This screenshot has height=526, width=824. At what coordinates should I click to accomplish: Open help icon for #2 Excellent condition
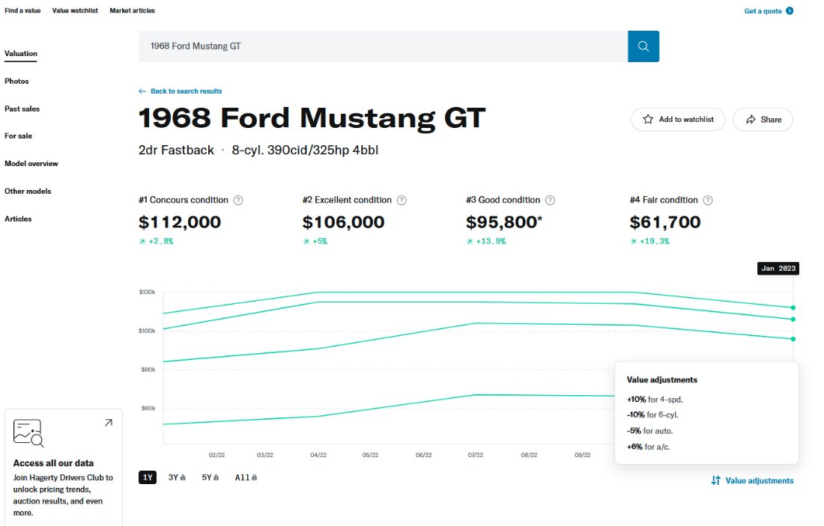402,200
